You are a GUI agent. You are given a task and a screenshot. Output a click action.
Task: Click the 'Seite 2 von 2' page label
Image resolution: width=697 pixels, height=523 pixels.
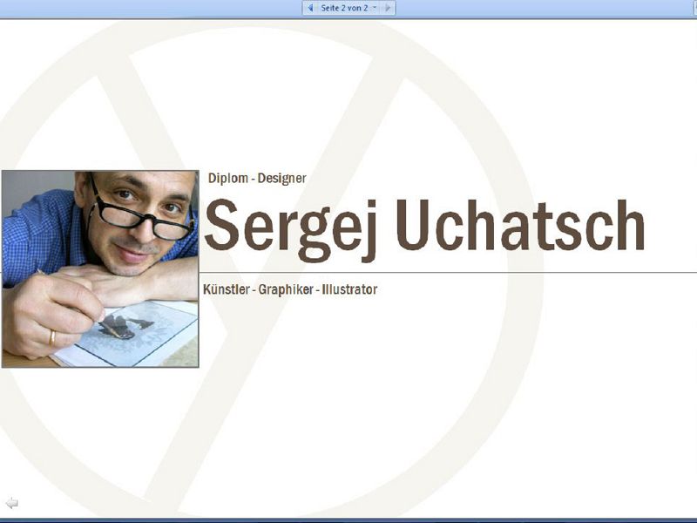click(x=344, y=8)
